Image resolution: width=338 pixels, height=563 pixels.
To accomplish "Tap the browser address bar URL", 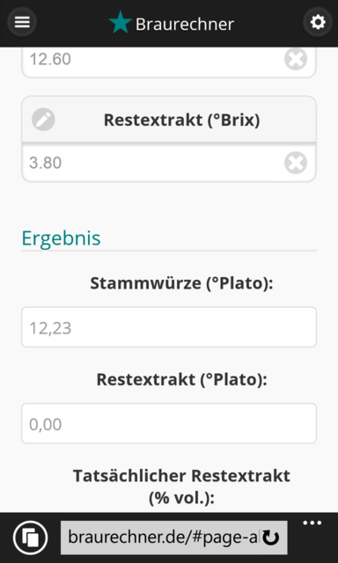I will [x=162, y=537].
